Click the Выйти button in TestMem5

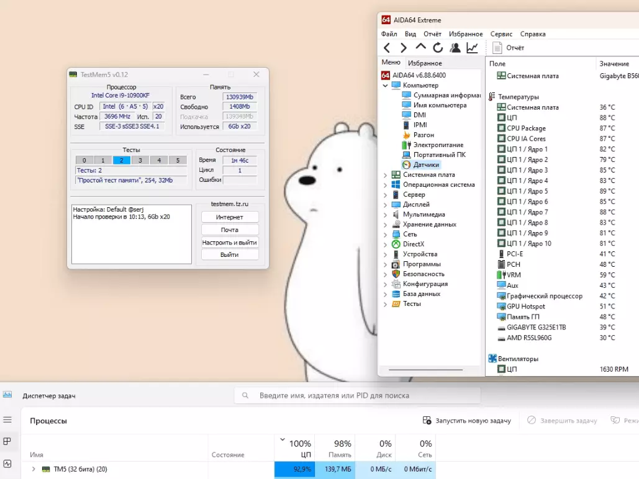click(x=229, y=254)
